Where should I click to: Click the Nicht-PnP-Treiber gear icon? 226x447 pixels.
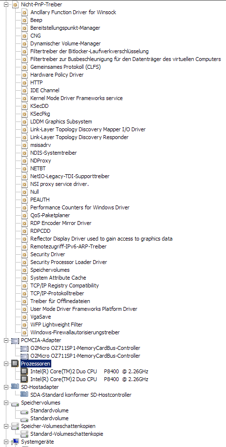(x=15, y=4)
